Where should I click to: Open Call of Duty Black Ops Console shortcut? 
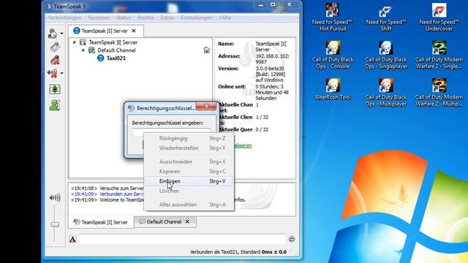point(333,56)
